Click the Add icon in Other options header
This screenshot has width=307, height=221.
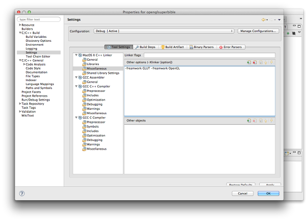pos(249,63)
